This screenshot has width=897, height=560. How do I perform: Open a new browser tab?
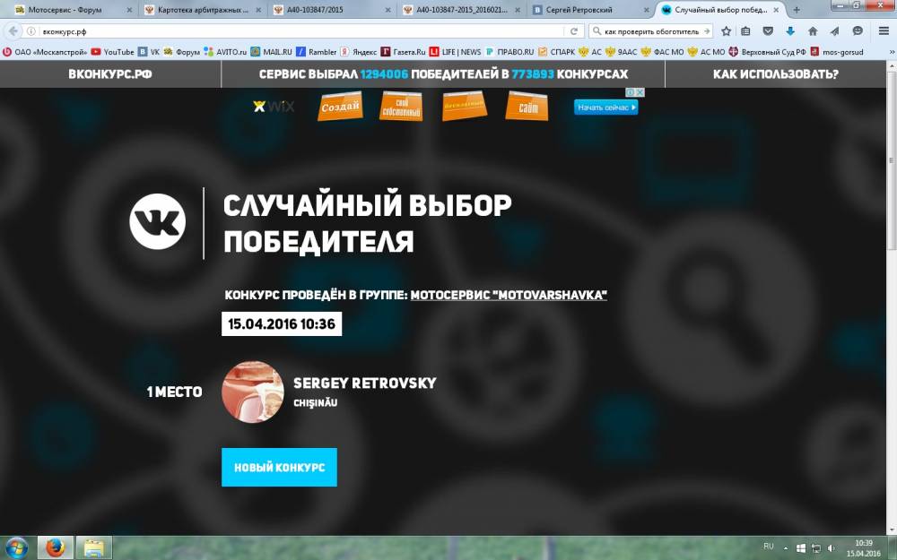796,10
